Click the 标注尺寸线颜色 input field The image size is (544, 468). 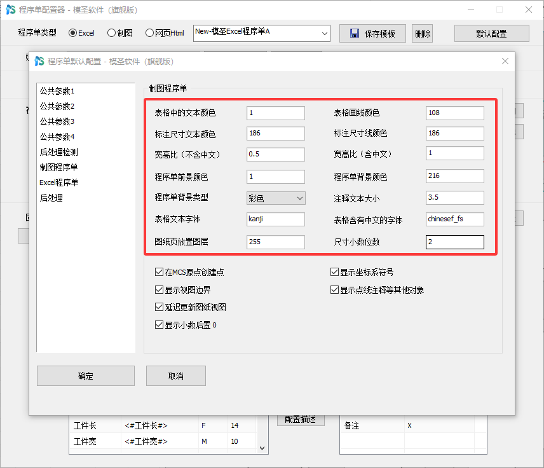click(455, 134)
